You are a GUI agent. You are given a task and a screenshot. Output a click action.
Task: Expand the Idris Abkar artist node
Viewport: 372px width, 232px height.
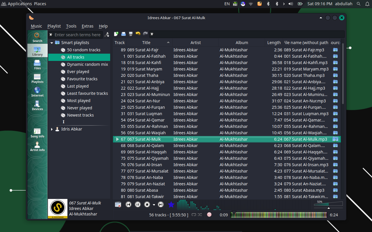click(52, 129)
